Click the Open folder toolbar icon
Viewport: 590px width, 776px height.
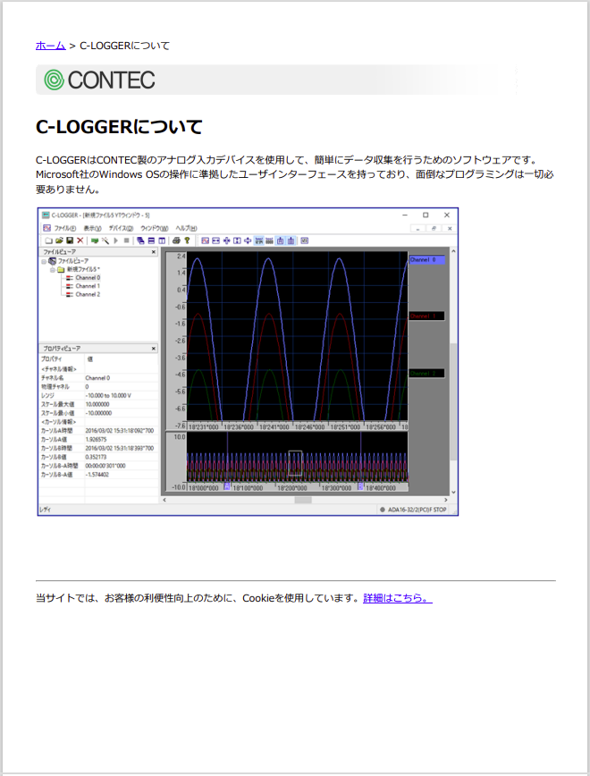(59, 240)
